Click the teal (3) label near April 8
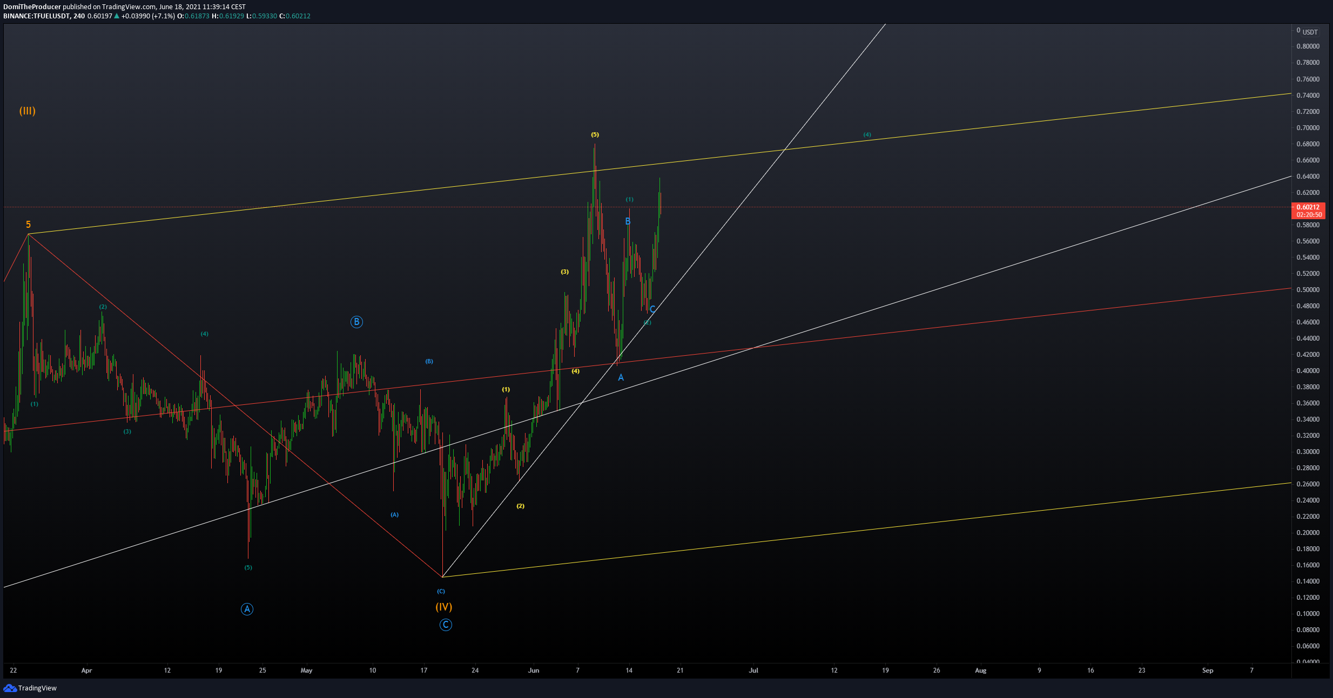Viewport: 1333px width, 698px height. [127, 431]
